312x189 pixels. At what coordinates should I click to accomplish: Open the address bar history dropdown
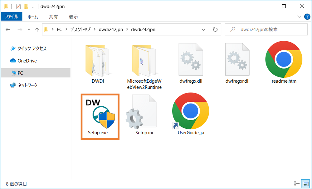click(x=203, y=30)
